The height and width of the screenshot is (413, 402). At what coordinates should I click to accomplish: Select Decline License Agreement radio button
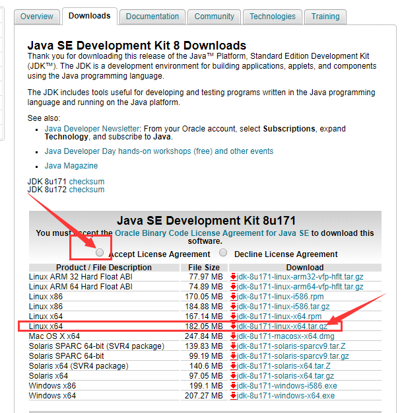tap(223, 252)
